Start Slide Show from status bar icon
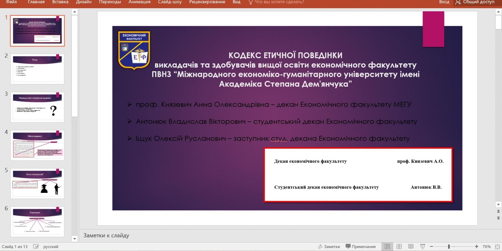This screenshot has width=502, height=251. coord(422,247)
